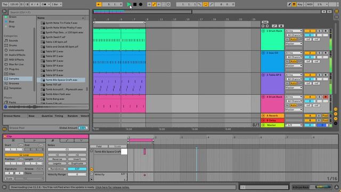Select the Sounds category
341x192 pixels.
click(13, 41)
